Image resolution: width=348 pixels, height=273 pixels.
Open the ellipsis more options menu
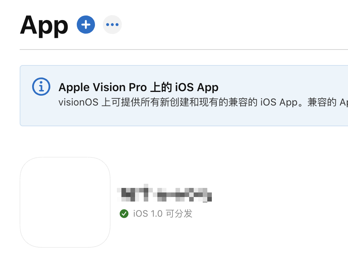pyautogui.click(x=112, y=25)
